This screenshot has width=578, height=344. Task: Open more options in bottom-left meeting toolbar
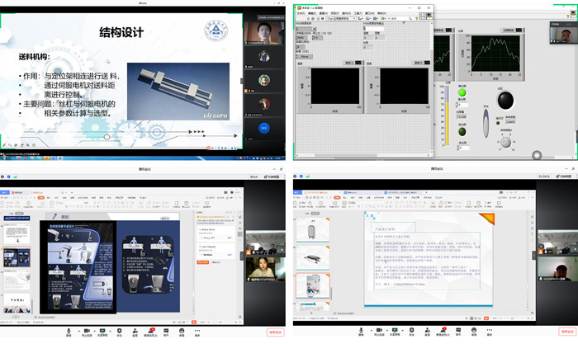[197, 329]
